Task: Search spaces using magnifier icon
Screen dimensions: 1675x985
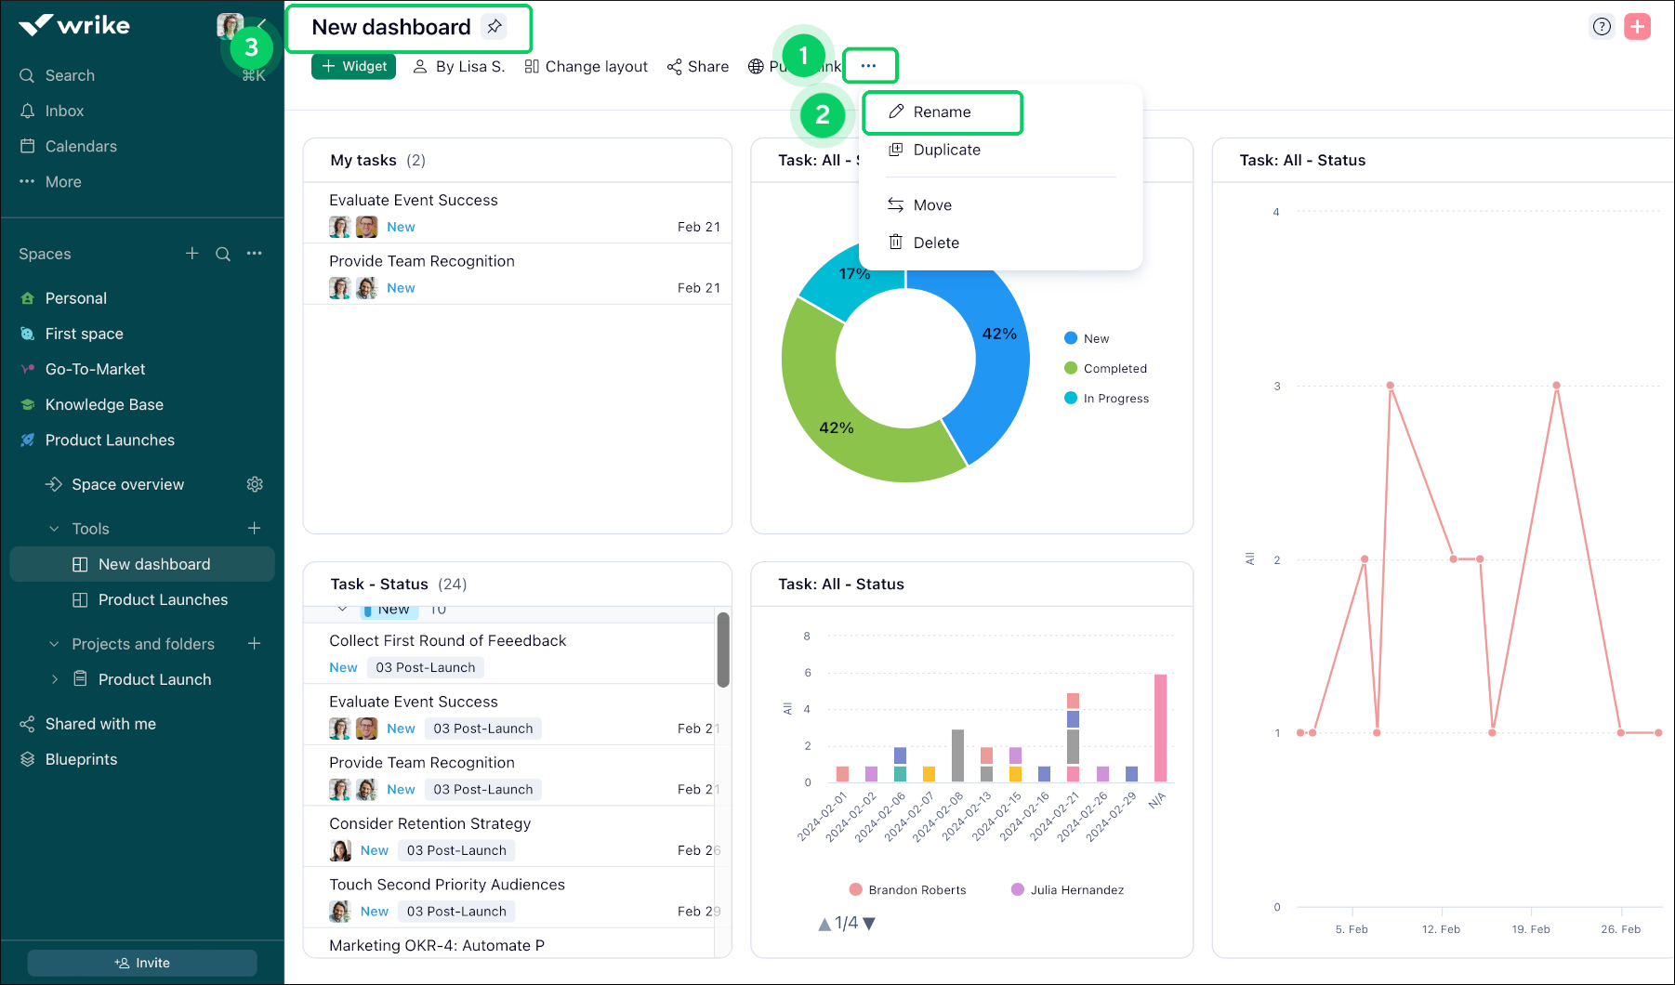Action: (223, 254)
